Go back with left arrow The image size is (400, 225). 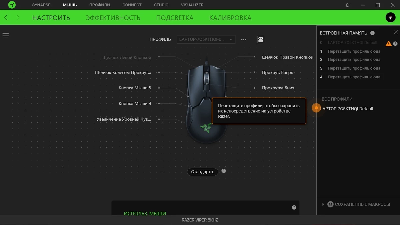tap(6, 17)
